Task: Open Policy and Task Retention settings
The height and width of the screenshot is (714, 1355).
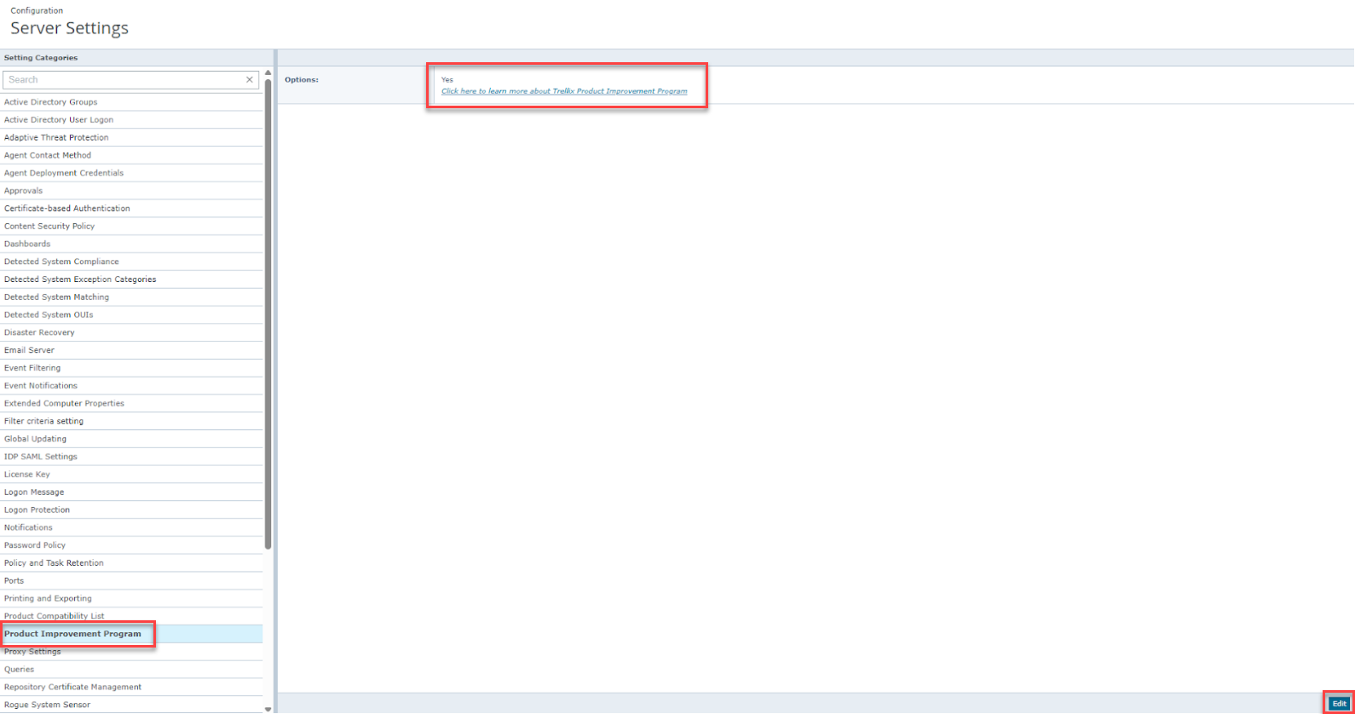Action: click(x=131, y=563)
